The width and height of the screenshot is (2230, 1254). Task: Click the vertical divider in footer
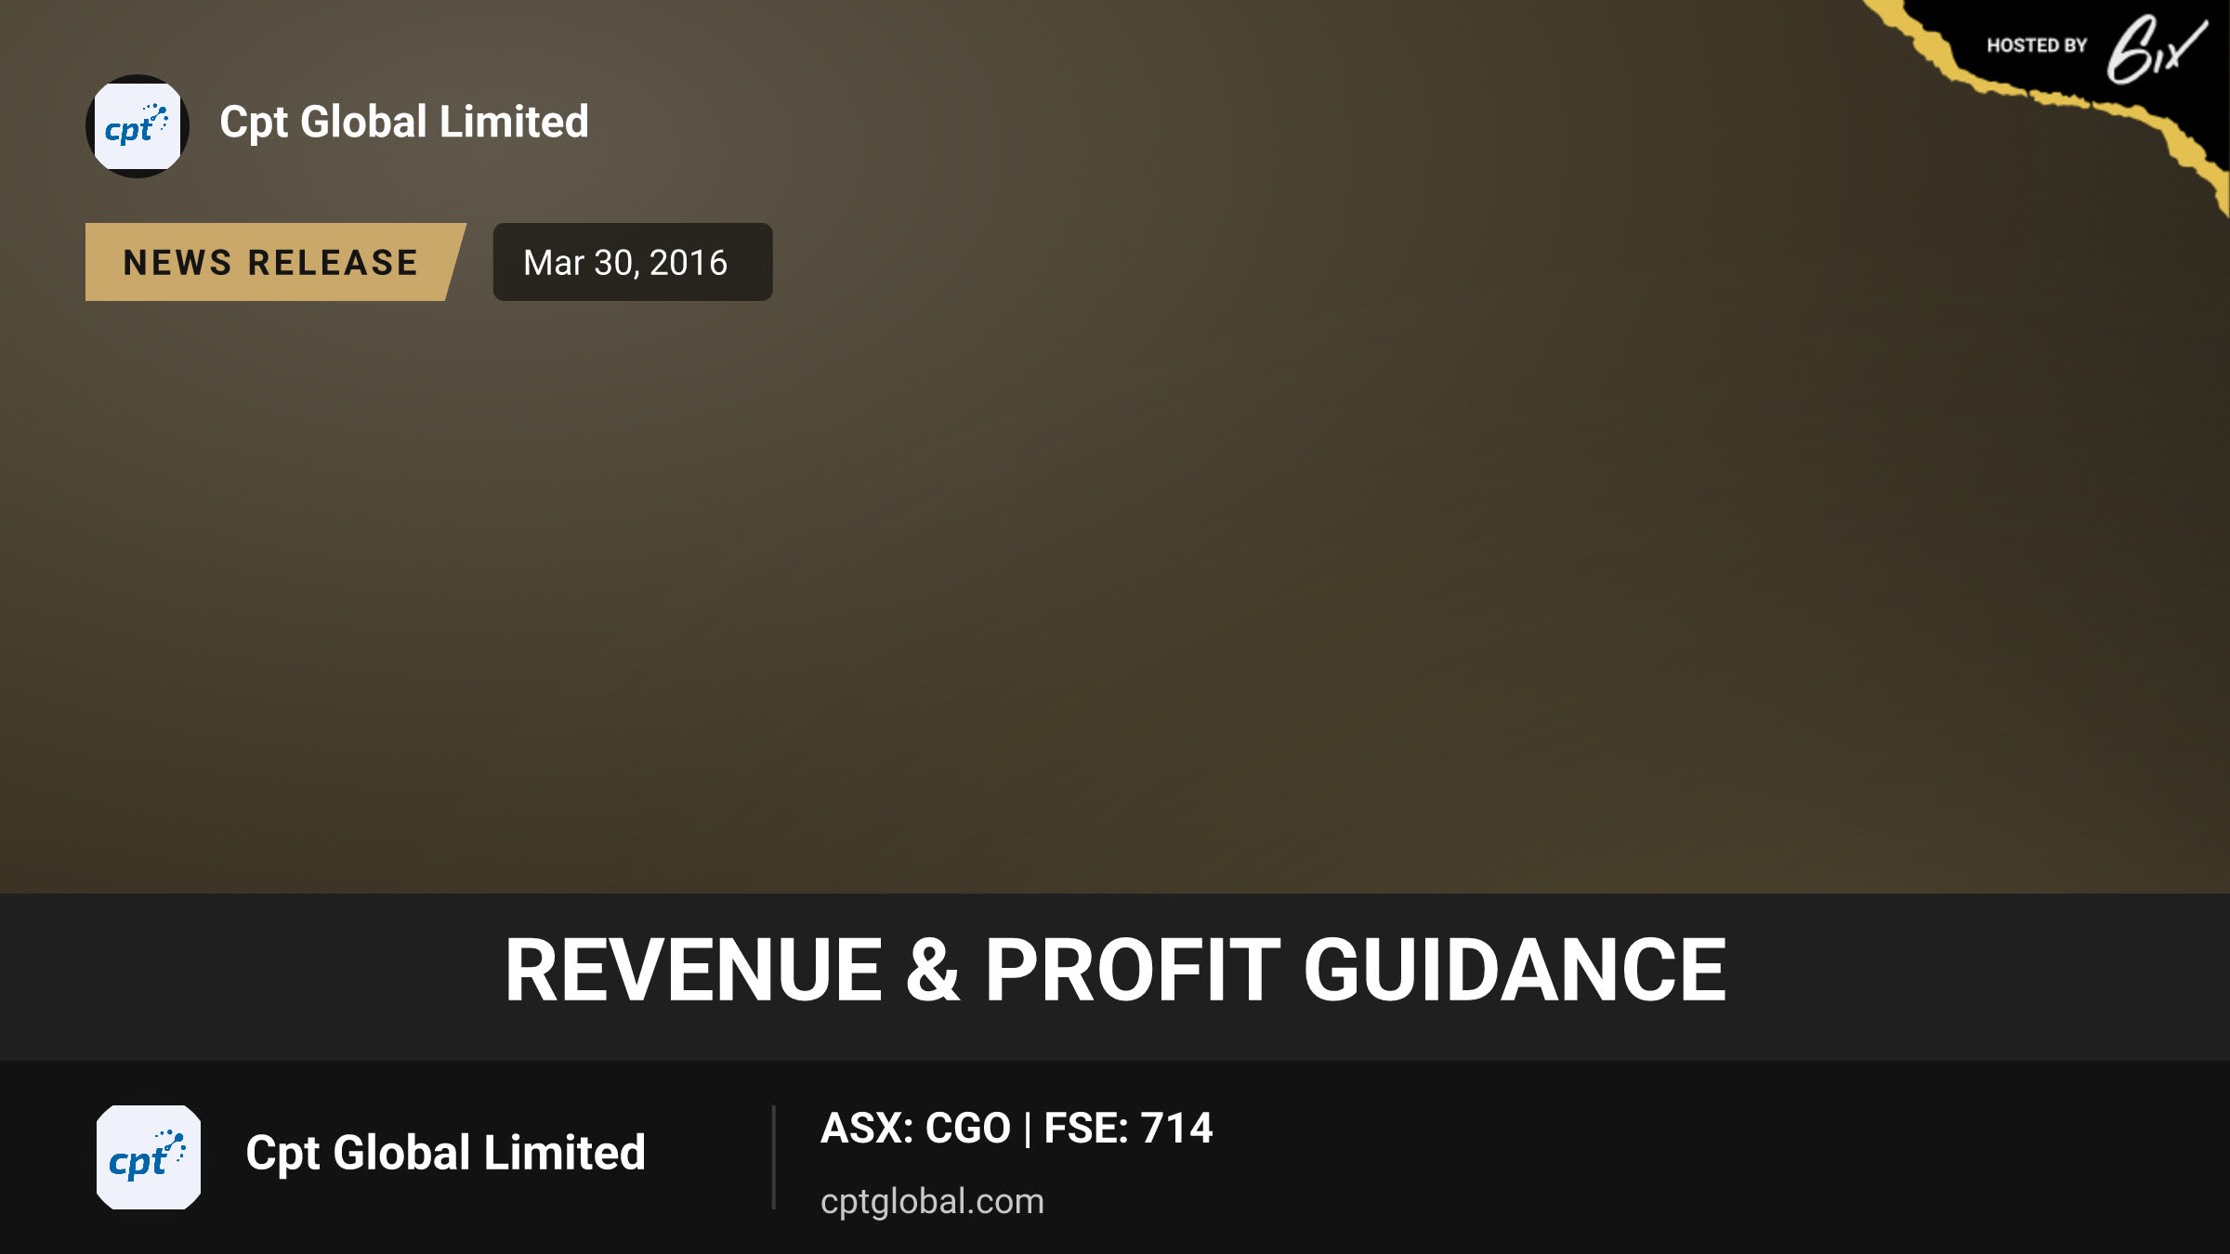click(x=773, y=1157)
